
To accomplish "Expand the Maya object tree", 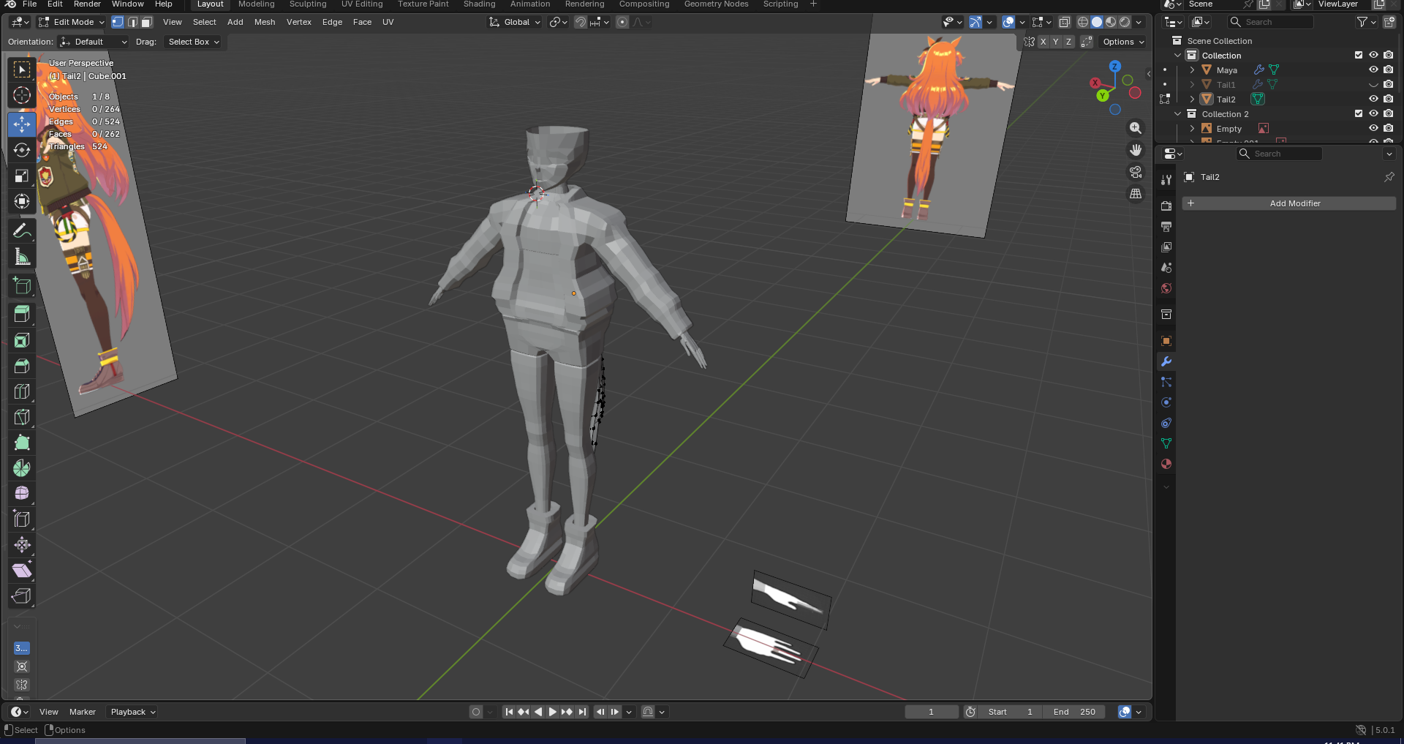I will 1192,70.
